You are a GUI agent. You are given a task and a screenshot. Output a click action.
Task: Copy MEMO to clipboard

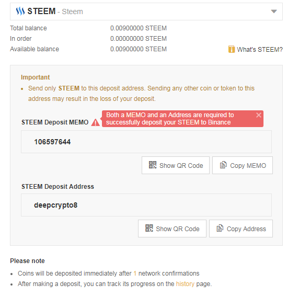click(x=242, y=165)
